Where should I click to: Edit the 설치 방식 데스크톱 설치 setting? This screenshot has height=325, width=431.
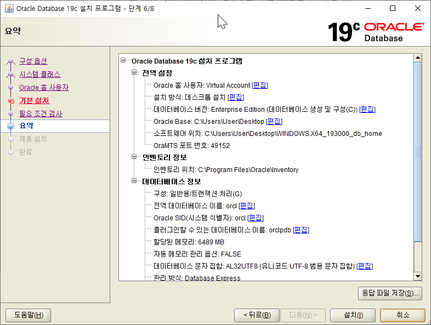[x=236, y=97]
